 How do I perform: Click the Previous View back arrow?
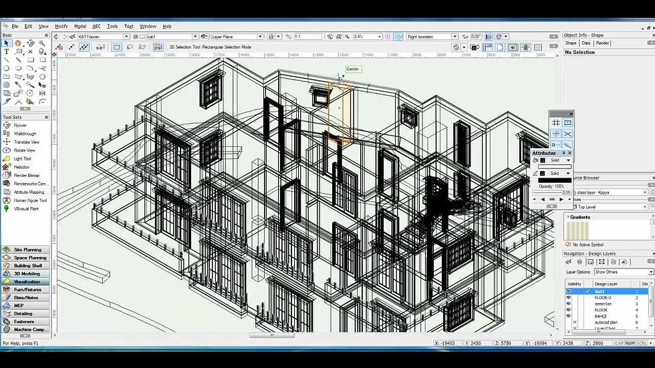coord(56,37)
